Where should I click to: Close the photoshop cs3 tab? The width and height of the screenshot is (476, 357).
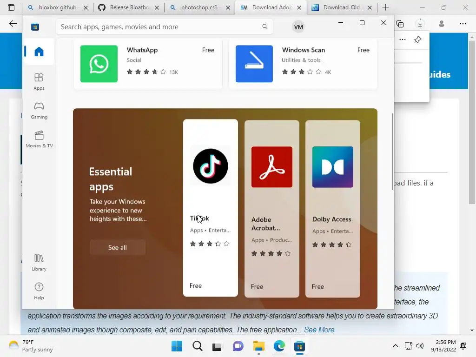click(228, 7)
